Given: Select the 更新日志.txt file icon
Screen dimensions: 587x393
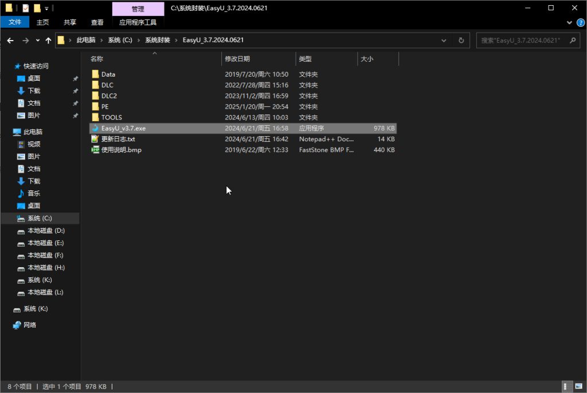Looking at the screenshot, I should pos(95,139).
